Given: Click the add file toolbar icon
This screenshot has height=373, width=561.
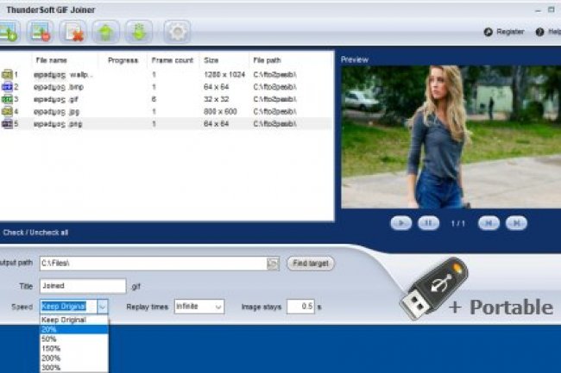Looking at the screenshot, I should (9, 34).
